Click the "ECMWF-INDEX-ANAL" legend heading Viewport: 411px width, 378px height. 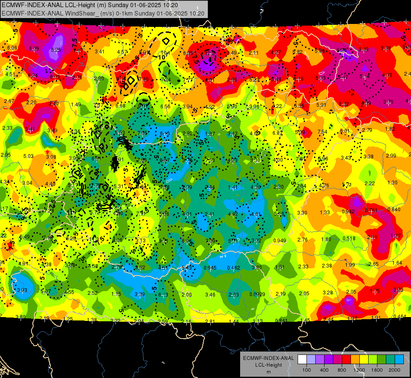tap(269, 358)
